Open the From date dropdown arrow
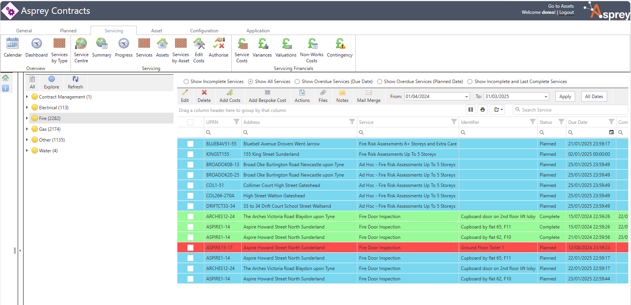The height and width of the screenshot is (305, 631). [466, 97]
